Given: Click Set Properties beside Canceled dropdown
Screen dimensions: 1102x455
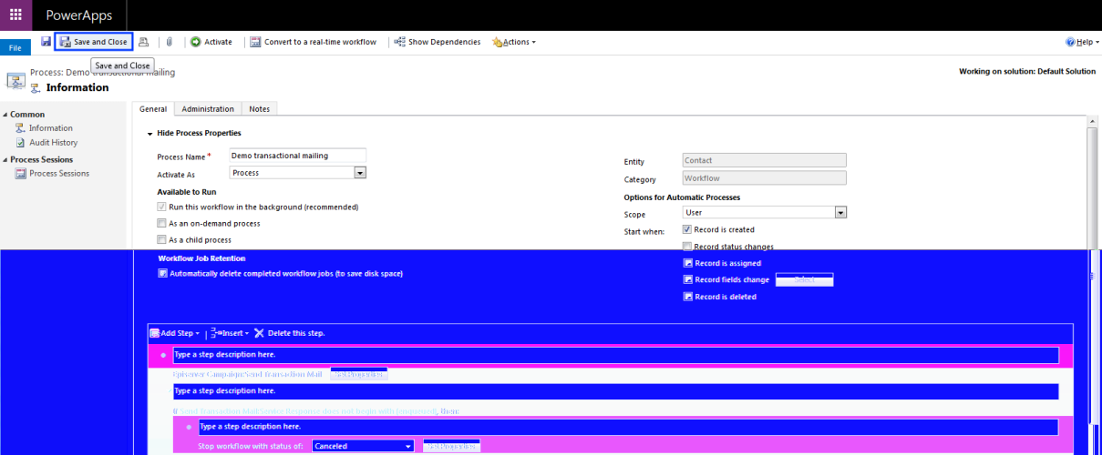Looking at the screenshot, I should click(x=452, y=446).
